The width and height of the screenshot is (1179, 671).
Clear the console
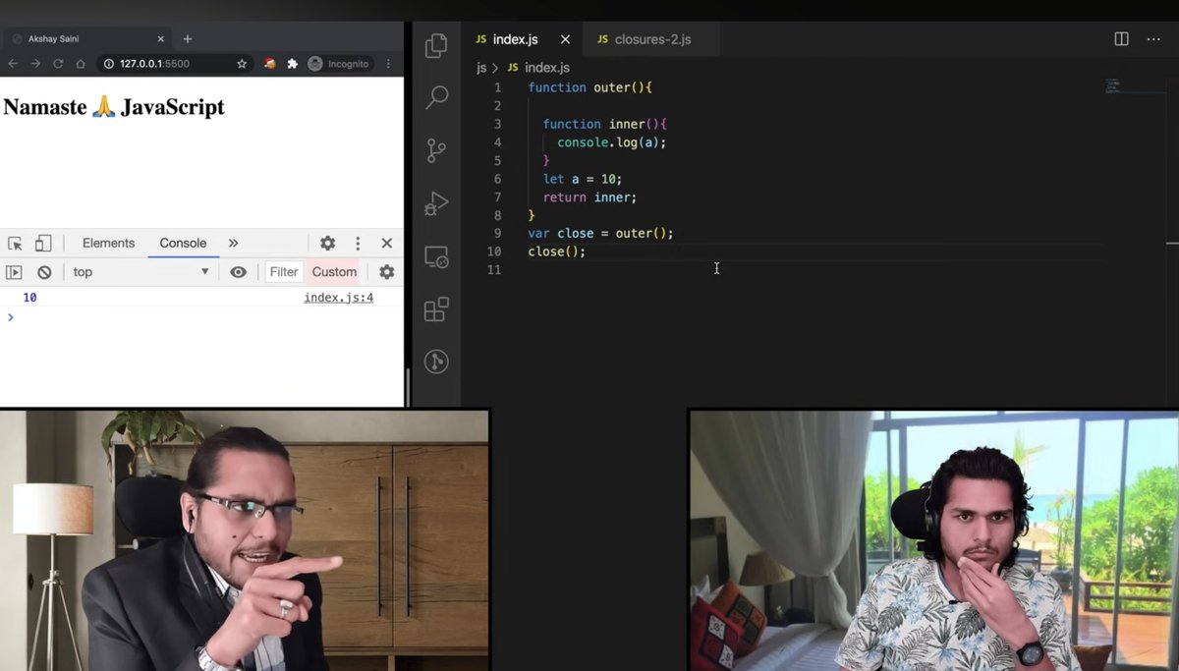(44, 272)
